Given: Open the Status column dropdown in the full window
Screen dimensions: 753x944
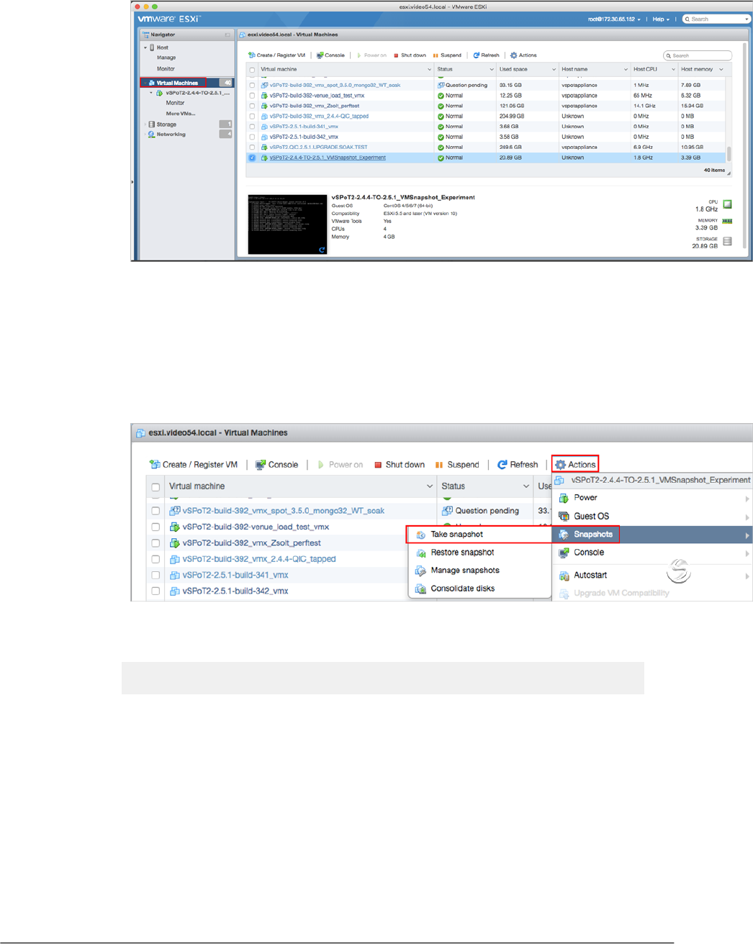Looking at the screenshot, I should coord(492,70).
